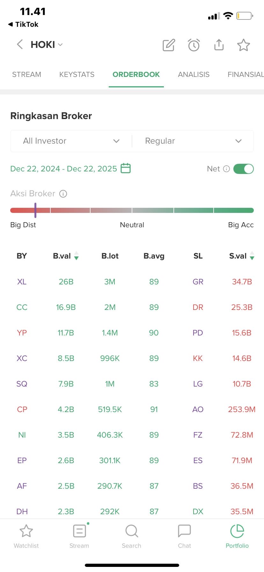Toggle the Net switch off
The width and height of the screenshot is (264, 572).
pos(243,169)
